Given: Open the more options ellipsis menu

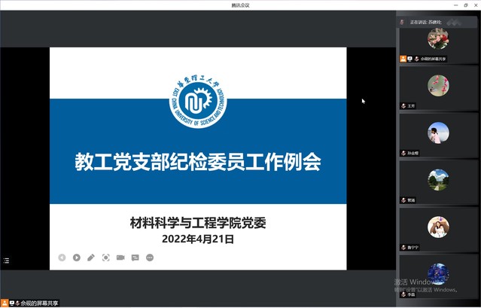Looking at the screenshot, I should pyautogui.click(x=150, y=258).
